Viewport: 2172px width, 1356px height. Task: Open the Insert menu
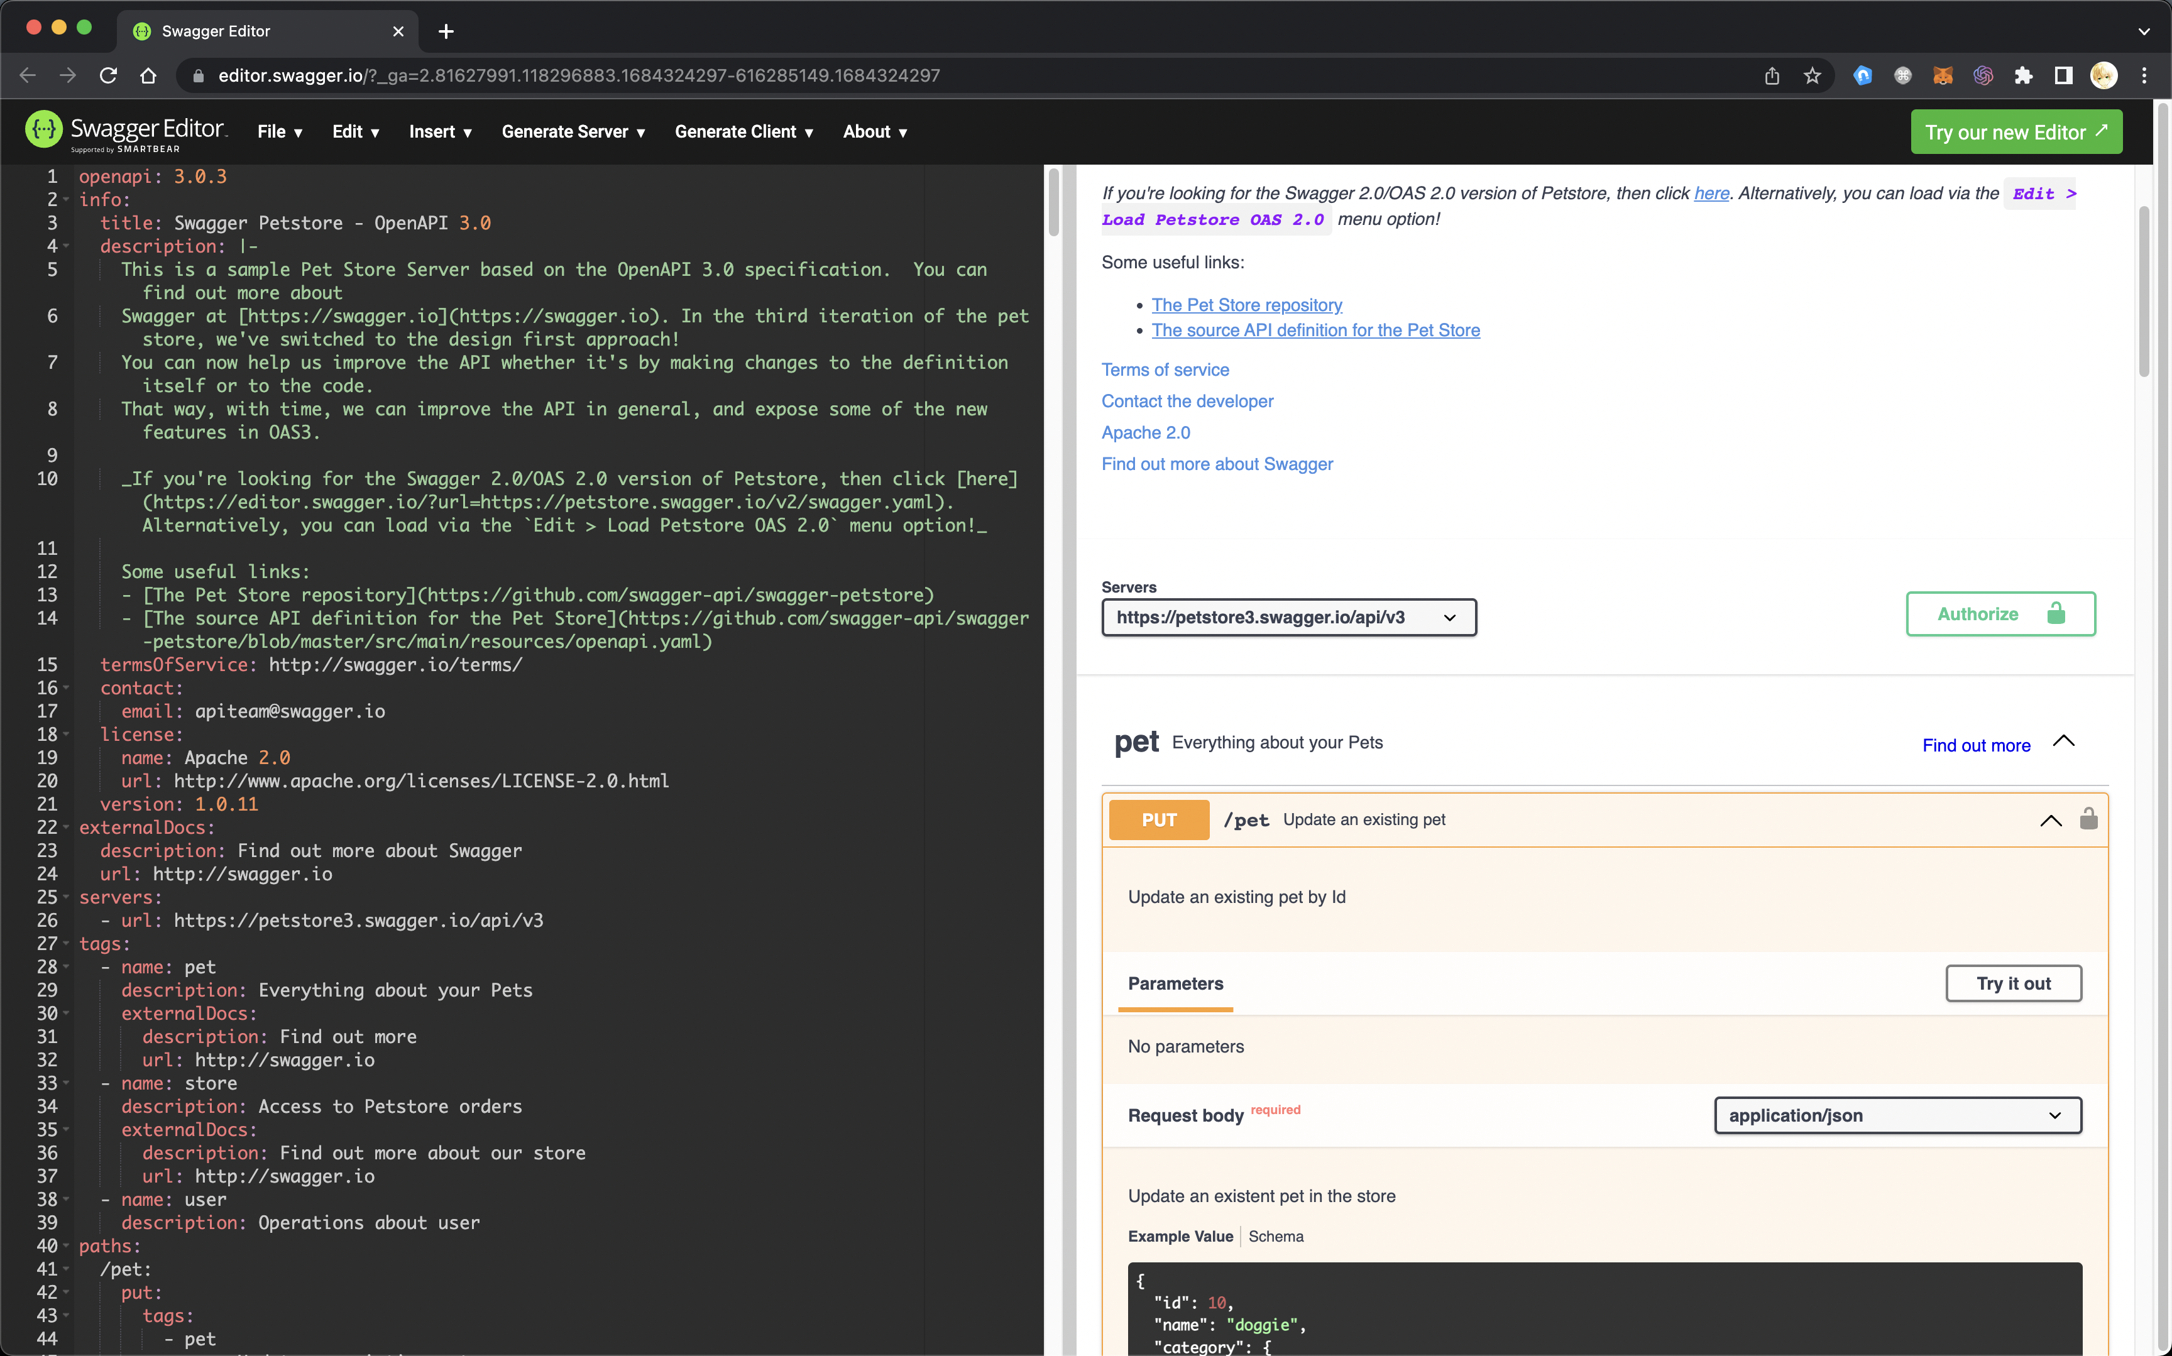click(441, 132)
